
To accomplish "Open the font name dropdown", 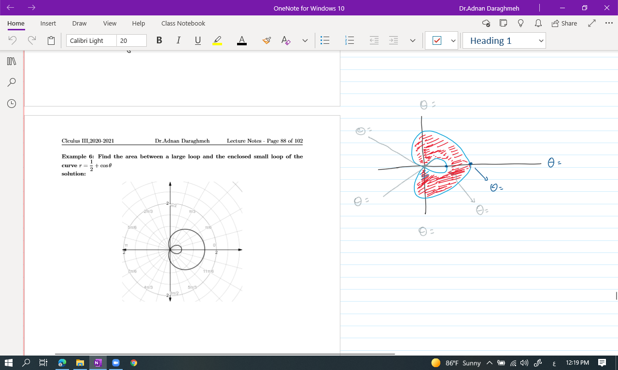I will coord(91,41).
